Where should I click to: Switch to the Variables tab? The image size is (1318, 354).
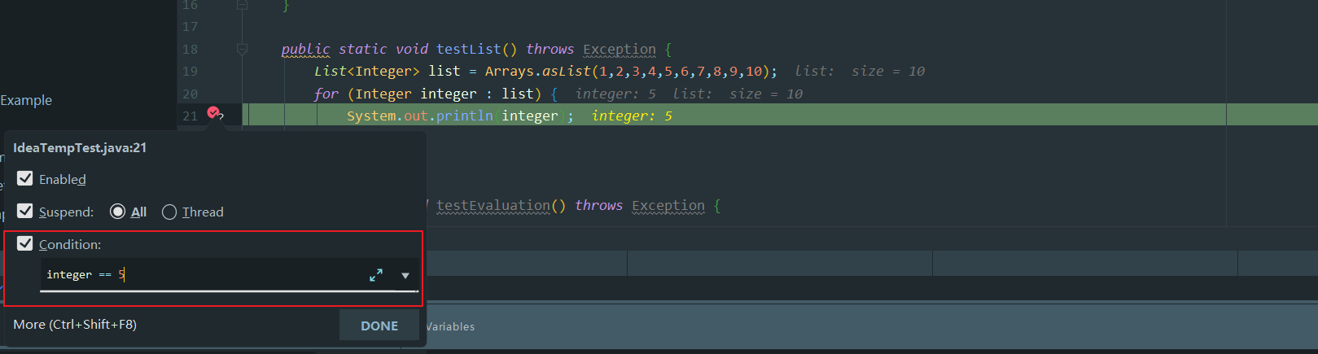point(450,326)
